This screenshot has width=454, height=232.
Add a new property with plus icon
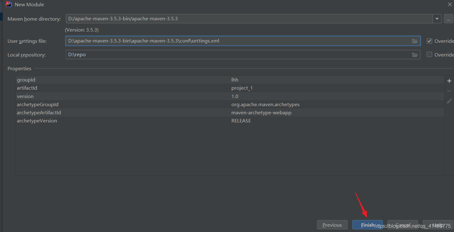pos(449,81)
